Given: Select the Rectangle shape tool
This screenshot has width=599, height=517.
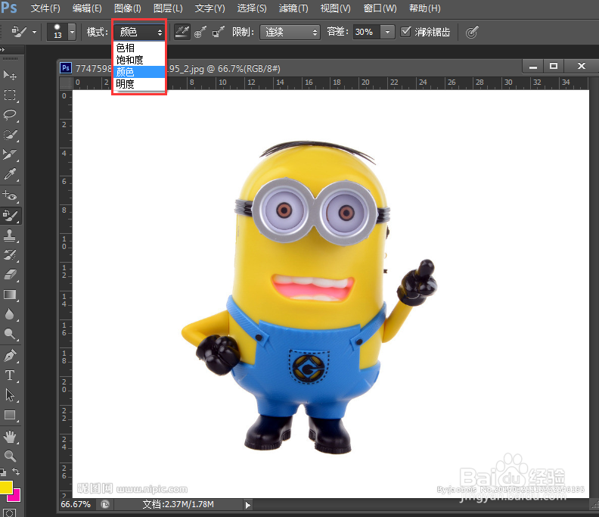Looking at the screenshot, I should pyautogui.click(x=10, y=415).
